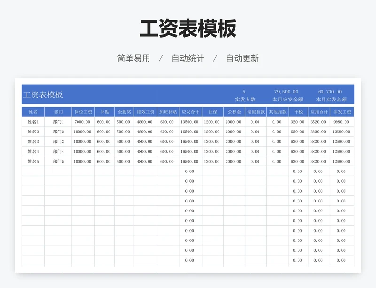Click the 320.00 个税 cell
This screenshot has width=376, height=288.
298,122
